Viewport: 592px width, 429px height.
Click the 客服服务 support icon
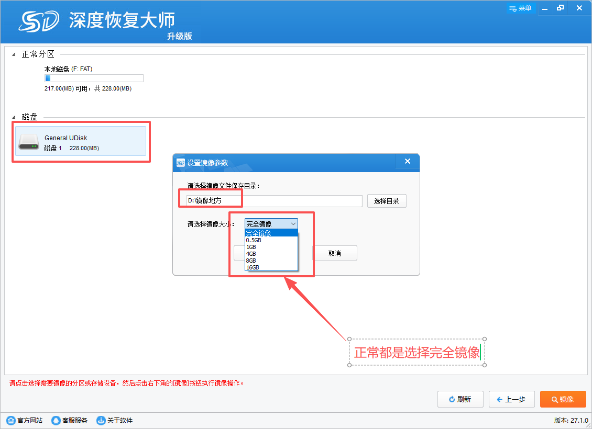click(x=56, y=420)
